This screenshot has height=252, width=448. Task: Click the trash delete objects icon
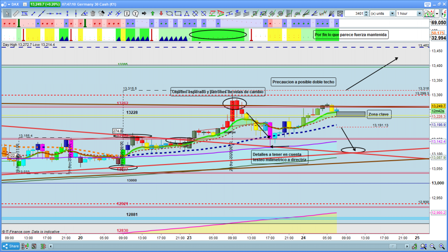93,14
